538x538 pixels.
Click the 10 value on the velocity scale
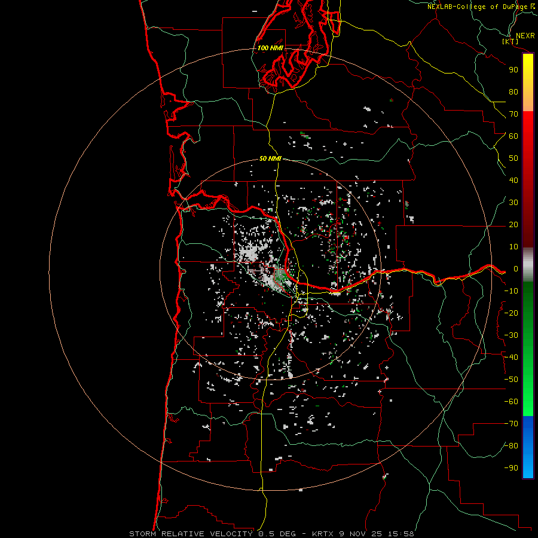(x=513, y=247)
